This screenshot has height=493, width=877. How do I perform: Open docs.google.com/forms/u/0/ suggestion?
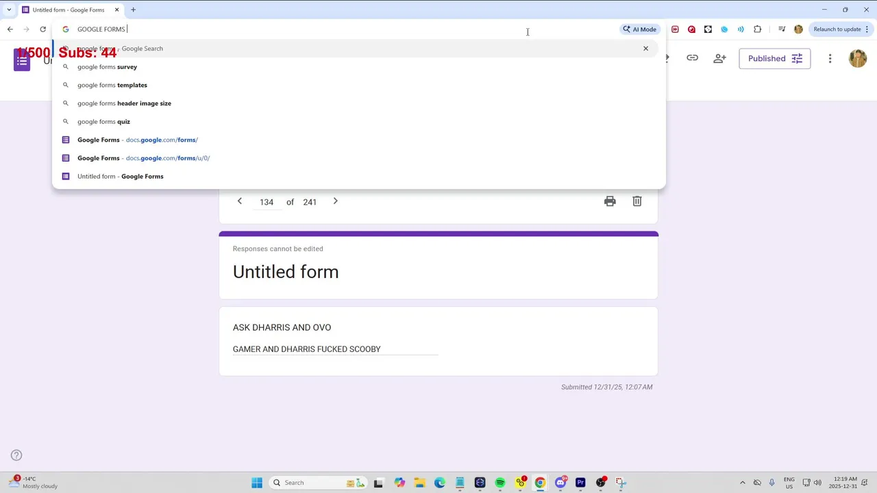click(359, 158)
